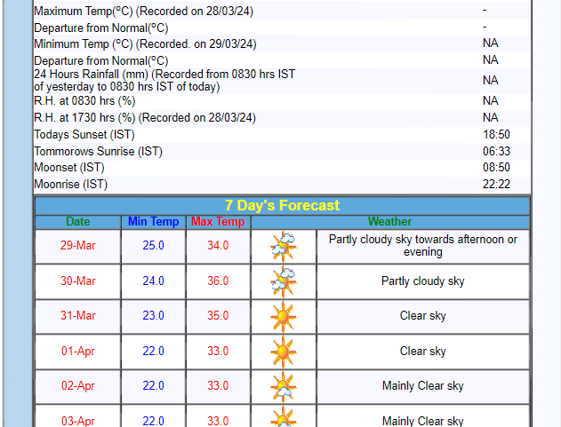Click the weather icon for 02-Apr
Screen dimensions: 561x427
284,386
